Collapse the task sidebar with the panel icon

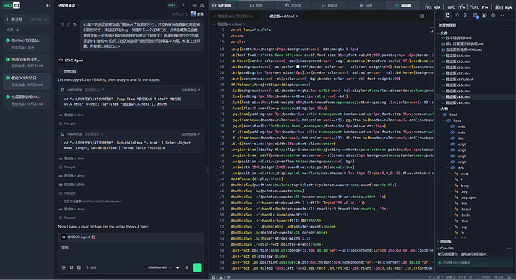pos(49,5)
